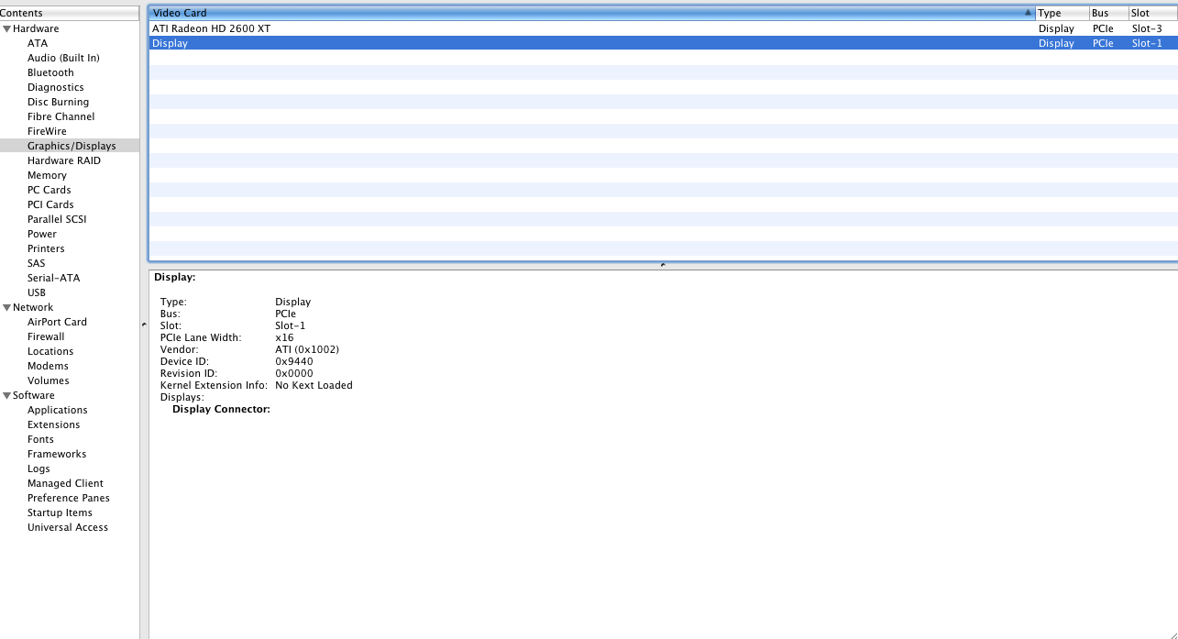The width and height of the screenshot is (1178, 639).
Task: Select Power in the sidebar
Action: point(42,234)
